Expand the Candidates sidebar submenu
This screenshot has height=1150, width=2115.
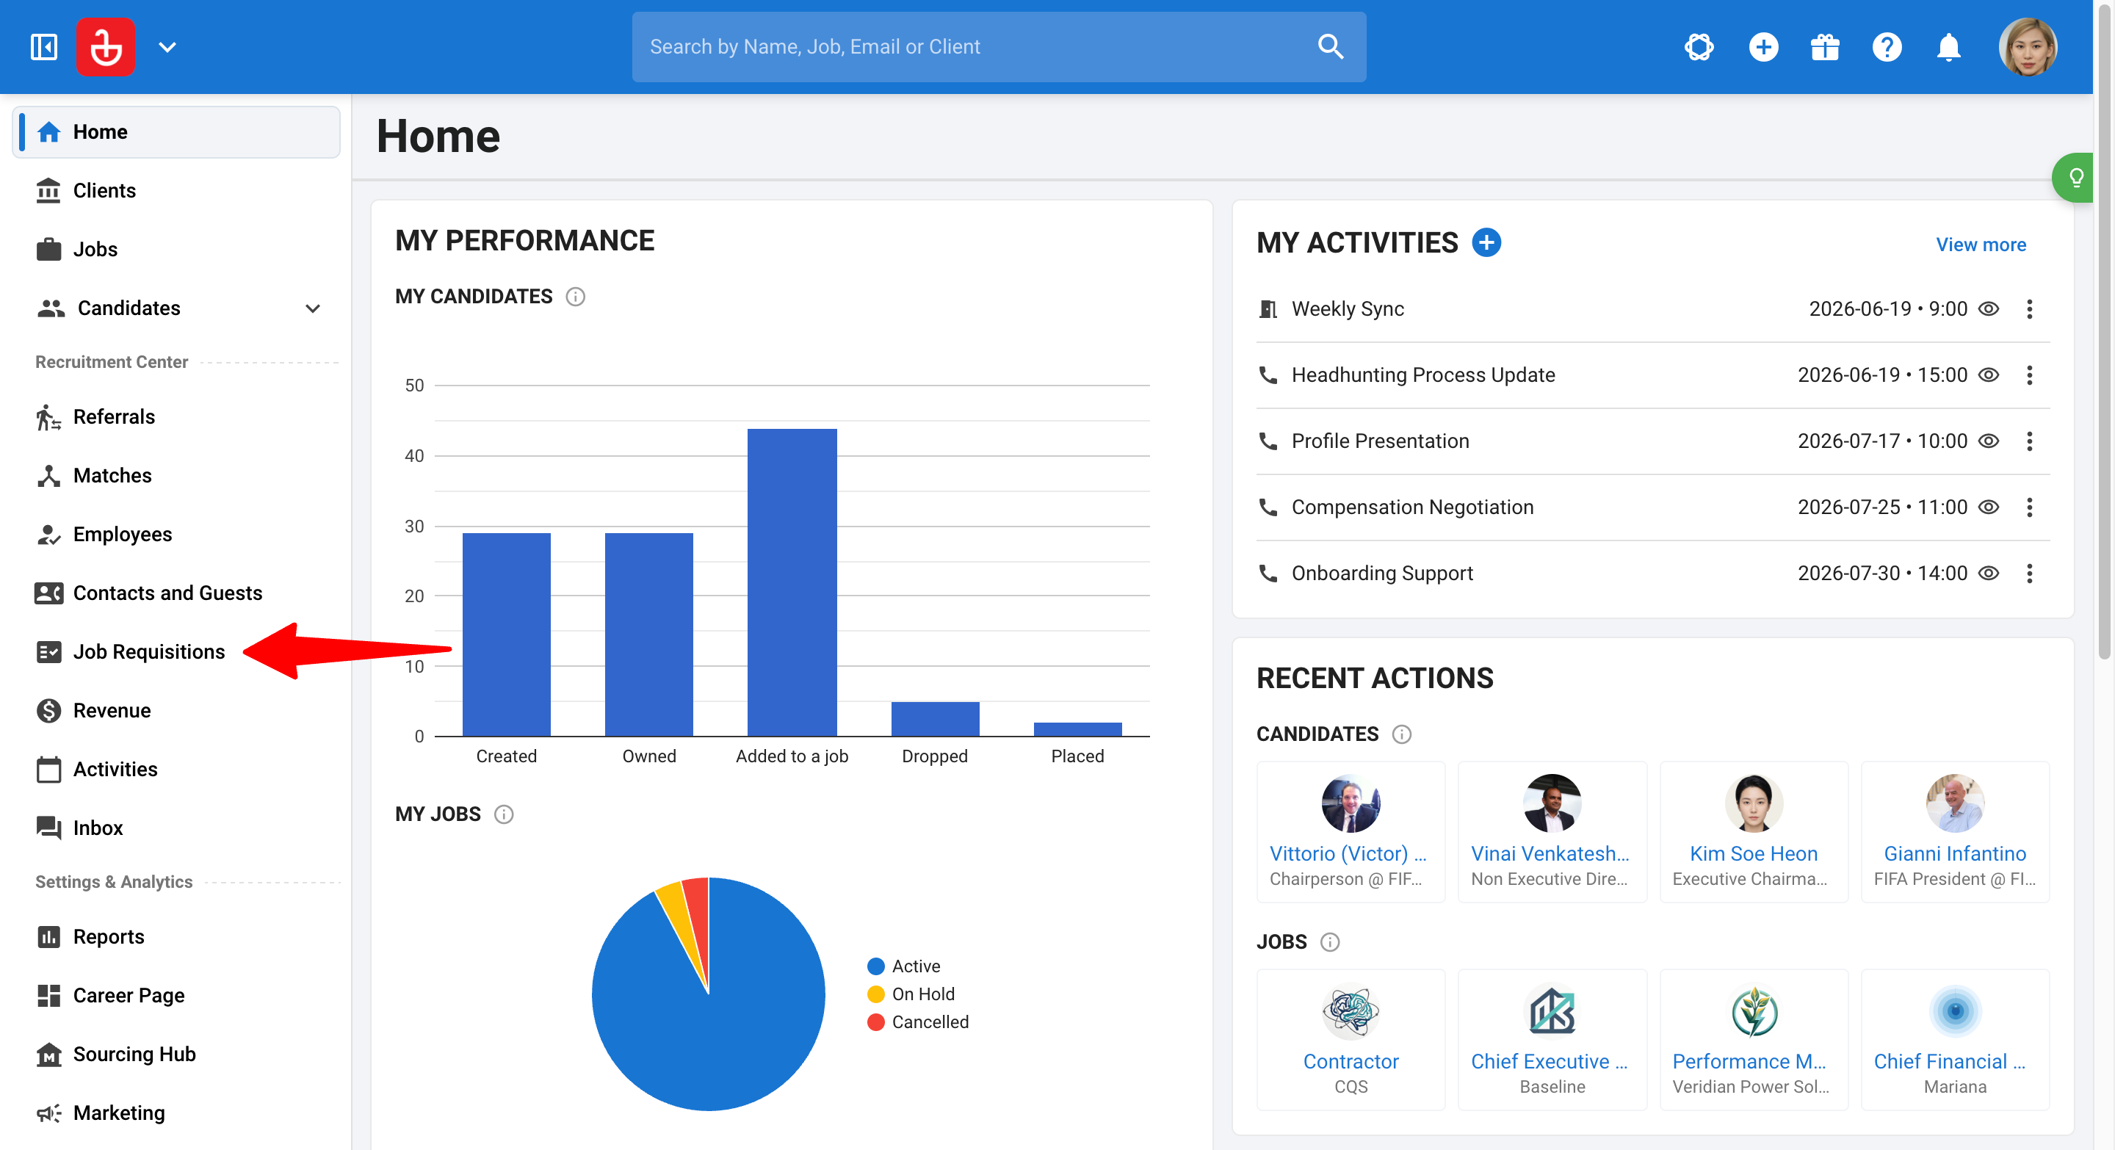pos(313,308)
